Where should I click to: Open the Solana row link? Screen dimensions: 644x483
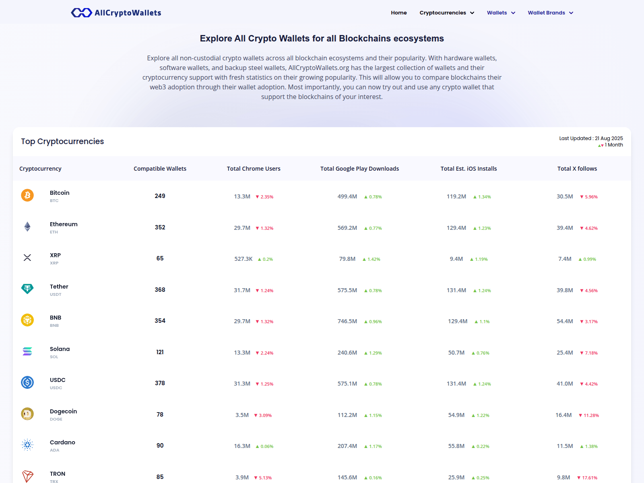pyautogui.click(x=60, y=349)
